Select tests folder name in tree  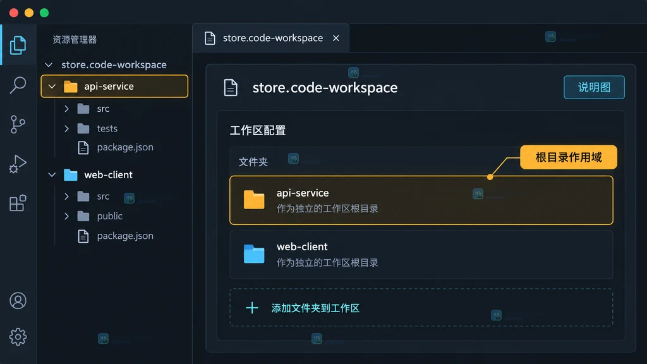pyautogui.click(x=107, y=128)
